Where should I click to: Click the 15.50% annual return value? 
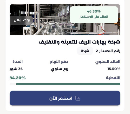click(114, 69)
